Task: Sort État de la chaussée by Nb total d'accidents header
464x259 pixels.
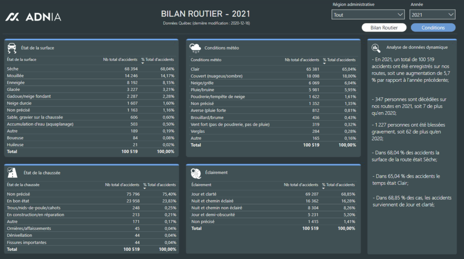Action: pyautogui.click(x=122, y=184)
